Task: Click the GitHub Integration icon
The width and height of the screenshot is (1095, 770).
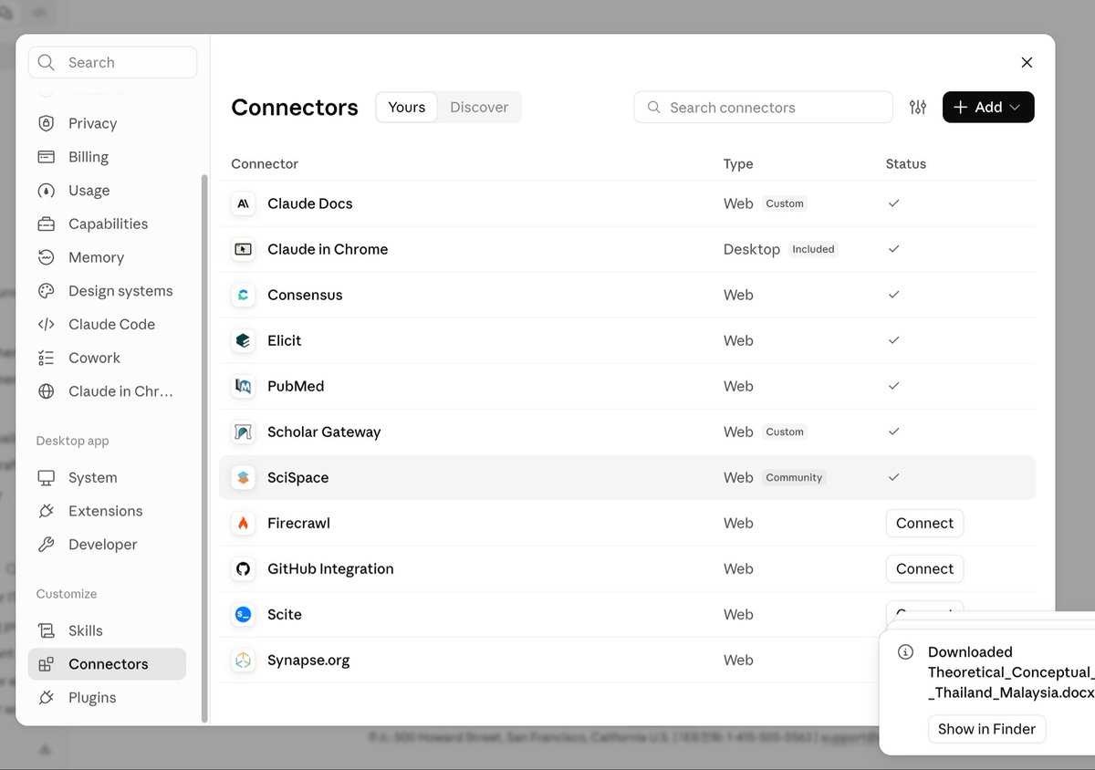Action: coord(243,568)
